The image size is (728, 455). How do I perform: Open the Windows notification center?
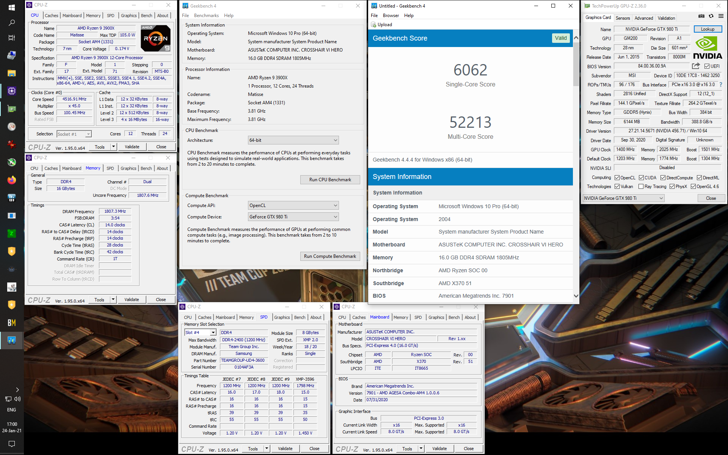coord(12,444)
